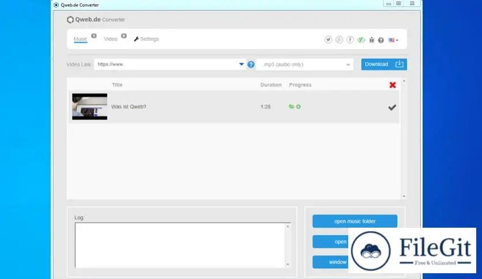Open the Twitter share icon
Screen dimensions: 482x279
(x=328, y=40)
